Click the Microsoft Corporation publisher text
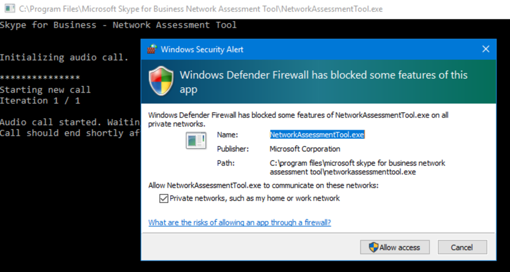Image resolution: width=510 pixels, height=272 pixels. tap(305, 149)
